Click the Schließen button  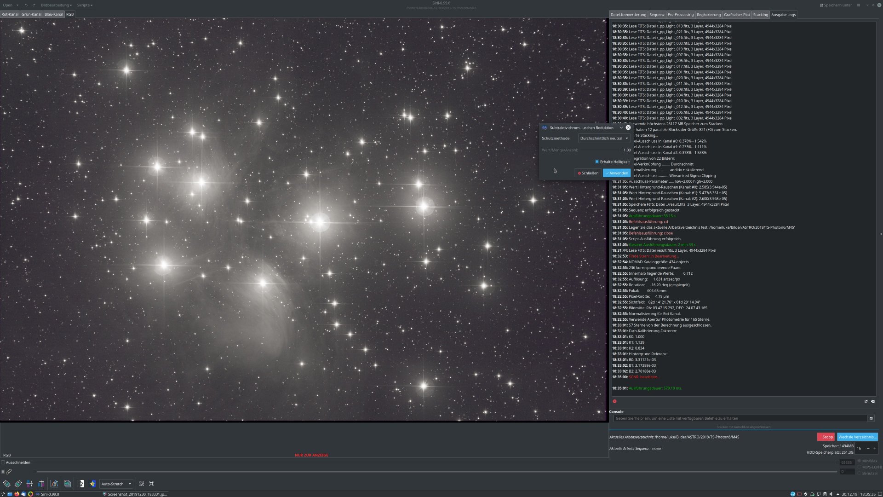click(588, 173)
